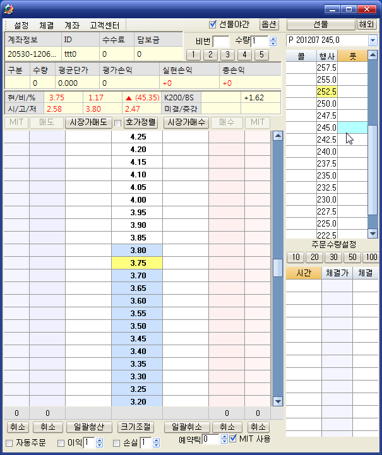Select the 252.5 strike row
Screen dimensions: 382x455
326,92
